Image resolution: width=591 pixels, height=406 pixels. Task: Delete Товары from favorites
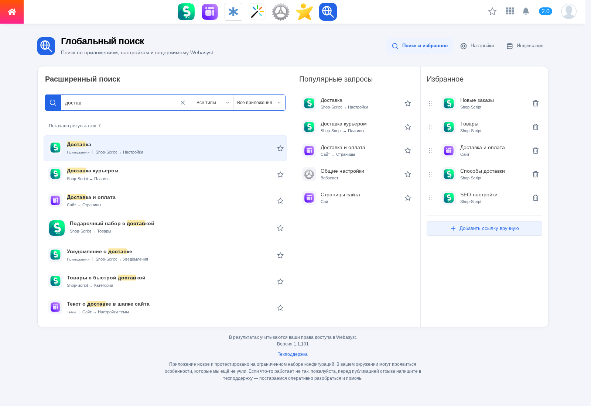536,127
